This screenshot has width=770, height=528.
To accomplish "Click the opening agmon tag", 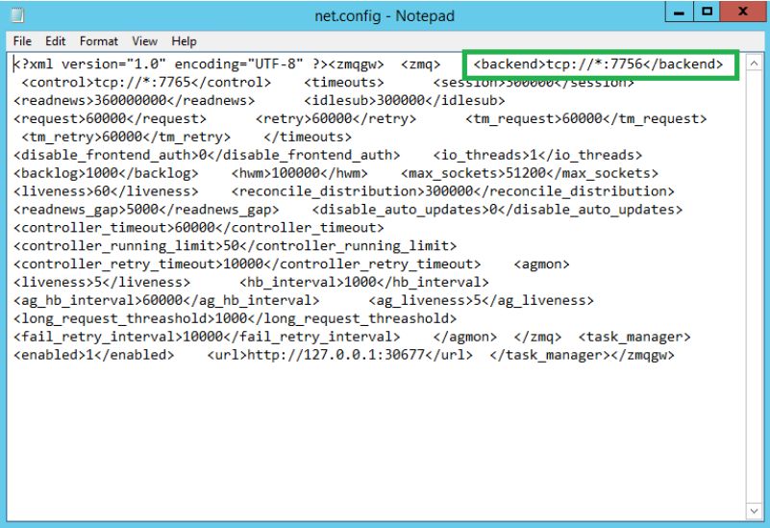I will (x=541, y=264).
